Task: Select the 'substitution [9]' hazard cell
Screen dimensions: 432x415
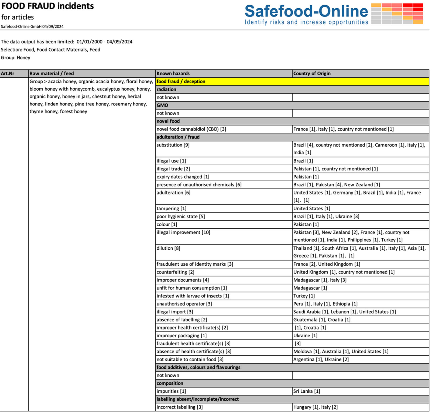Action: [x=173, y=145]
